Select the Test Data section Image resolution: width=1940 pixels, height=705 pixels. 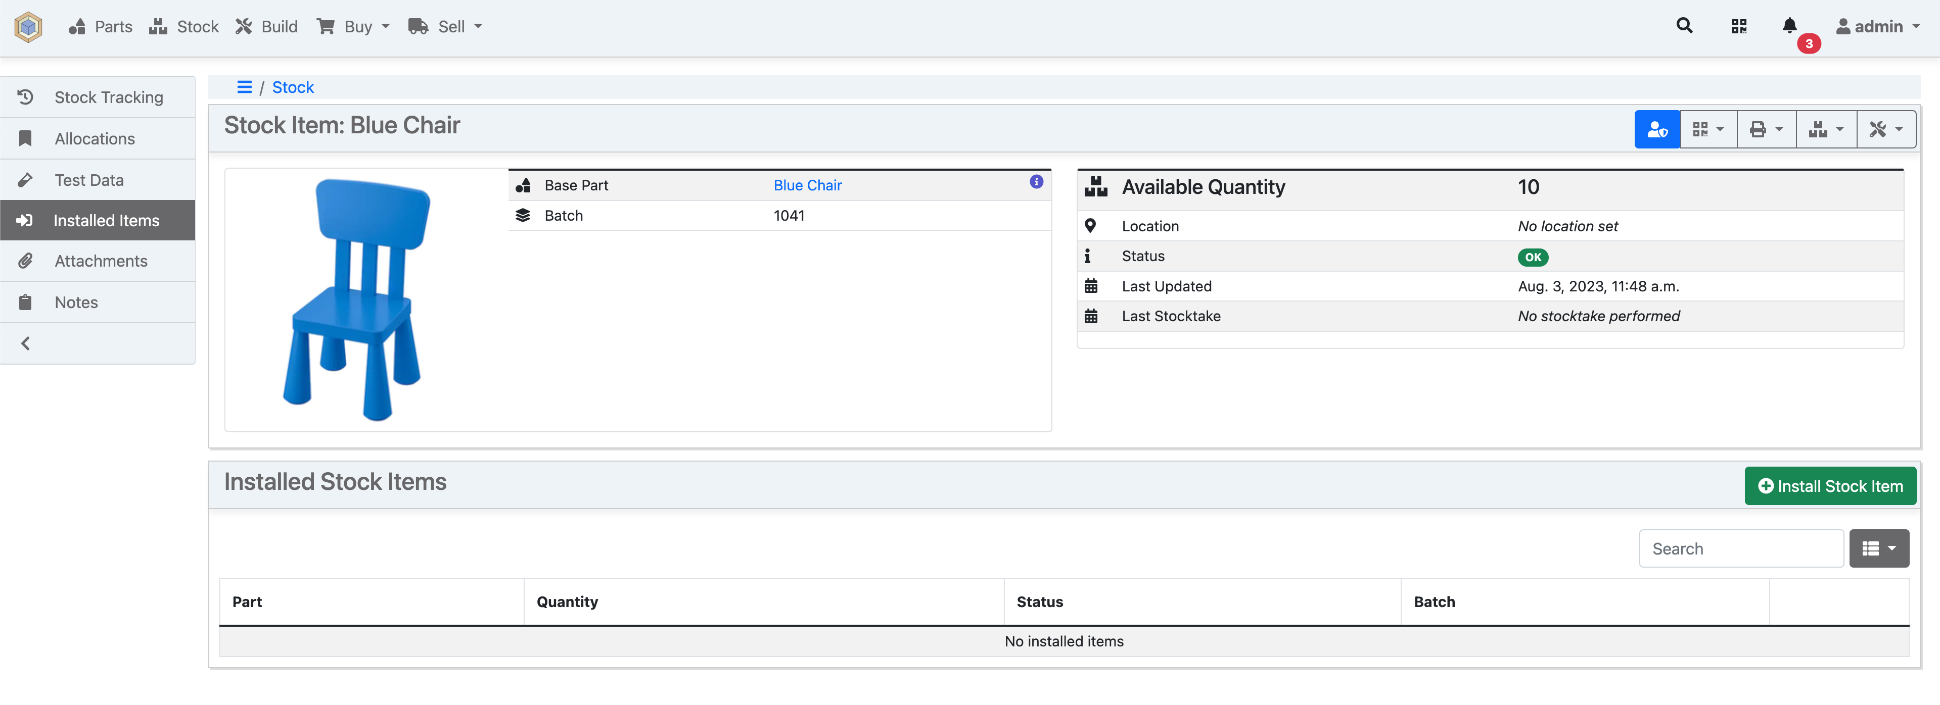point(89,180)
